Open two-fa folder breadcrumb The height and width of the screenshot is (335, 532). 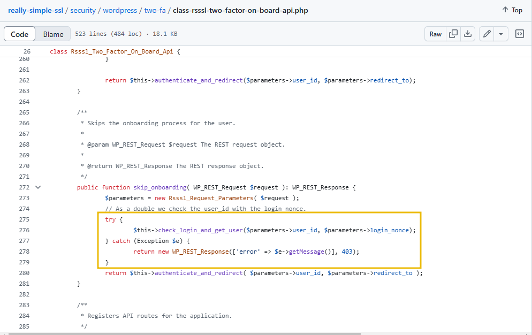[155, 11]
